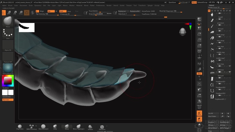
Task: Pick the DamStandard brush
Action: coord(43,127)
